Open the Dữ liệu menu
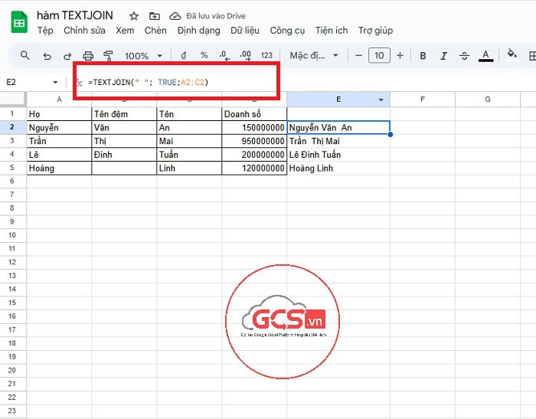Image resolution: width=536 pixels, height=419 pixels. (x=245, y=31)
